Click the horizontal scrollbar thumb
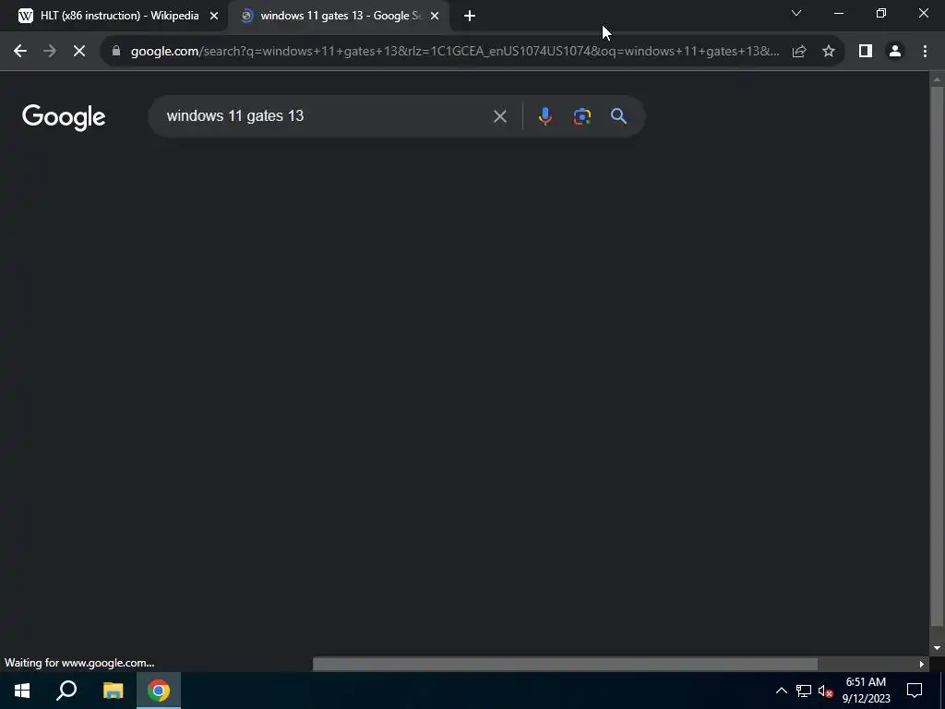 565,665
